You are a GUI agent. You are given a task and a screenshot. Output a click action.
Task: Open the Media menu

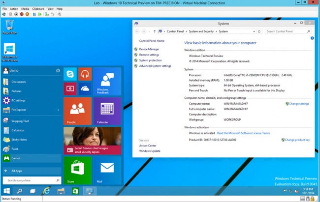(25, 9)
